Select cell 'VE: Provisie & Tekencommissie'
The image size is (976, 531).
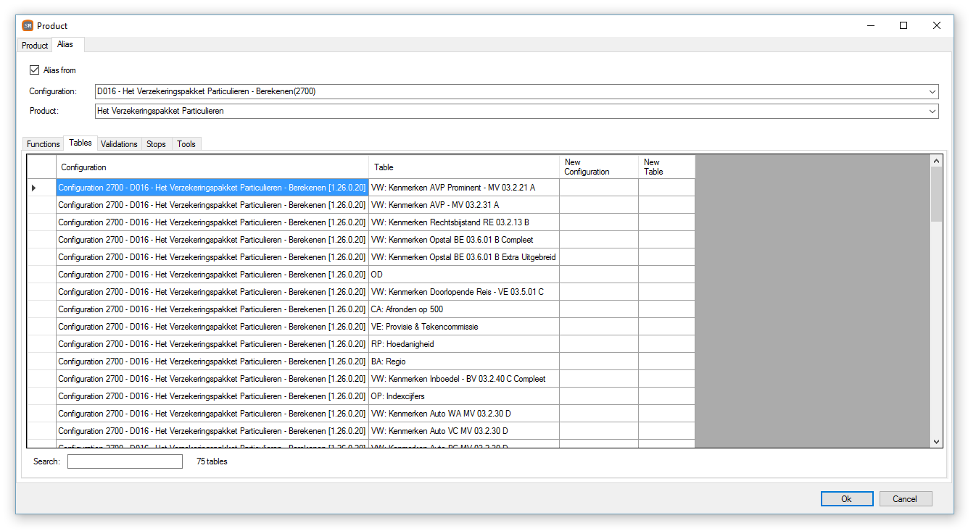point(464,327)
